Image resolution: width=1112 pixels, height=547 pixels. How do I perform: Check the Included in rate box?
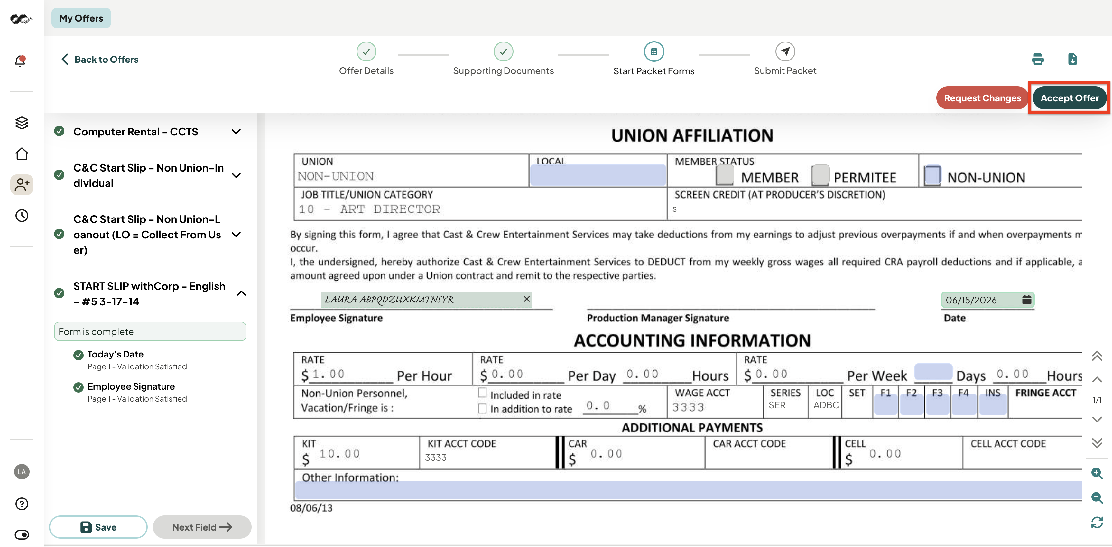(482, 393)
